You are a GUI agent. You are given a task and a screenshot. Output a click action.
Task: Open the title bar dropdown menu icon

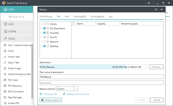[149, 3]
